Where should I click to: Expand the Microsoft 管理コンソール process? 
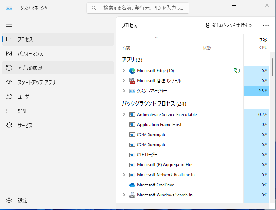click(x=124, y=81)
